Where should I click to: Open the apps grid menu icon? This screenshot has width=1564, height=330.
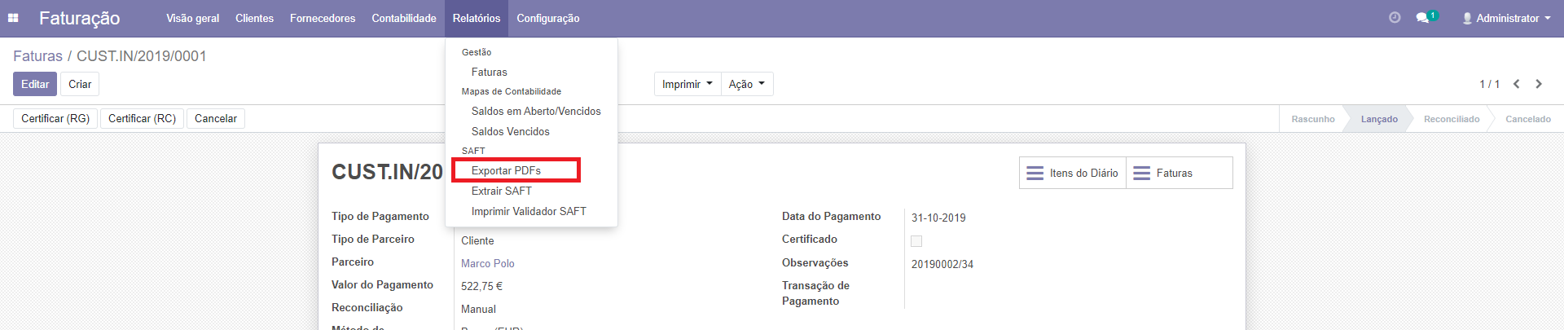(x=13, y=18)
